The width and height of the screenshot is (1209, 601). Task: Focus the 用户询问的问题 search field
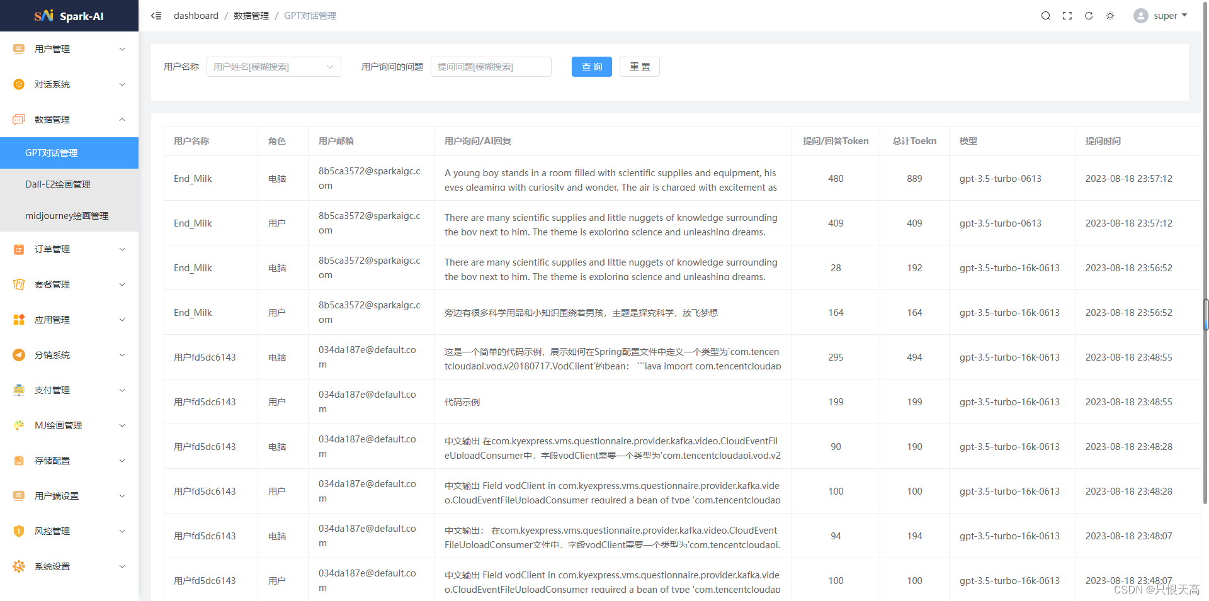(491, 67)
